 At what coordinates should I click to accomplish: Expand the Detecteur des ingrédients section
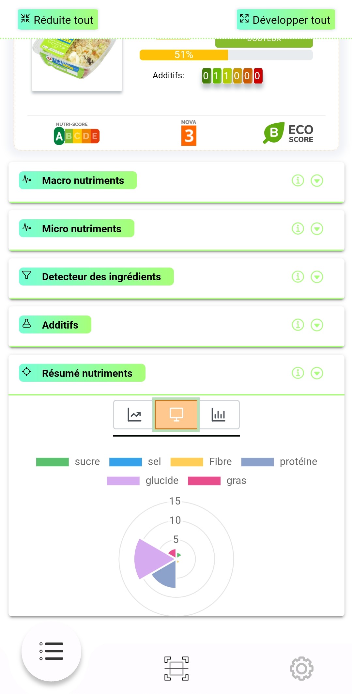tap(317, 277)
